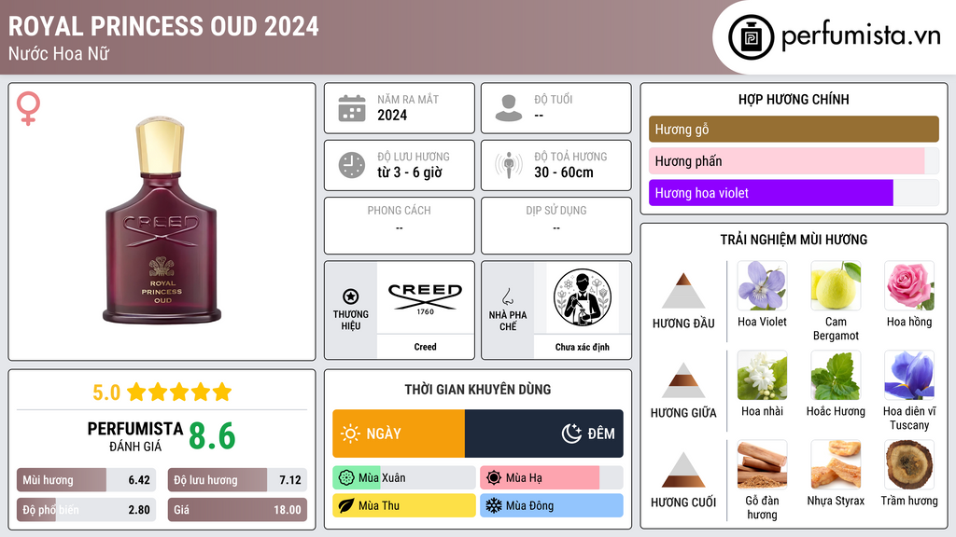Click the Creed perfume bottle product image

click(x=162, y=220)
